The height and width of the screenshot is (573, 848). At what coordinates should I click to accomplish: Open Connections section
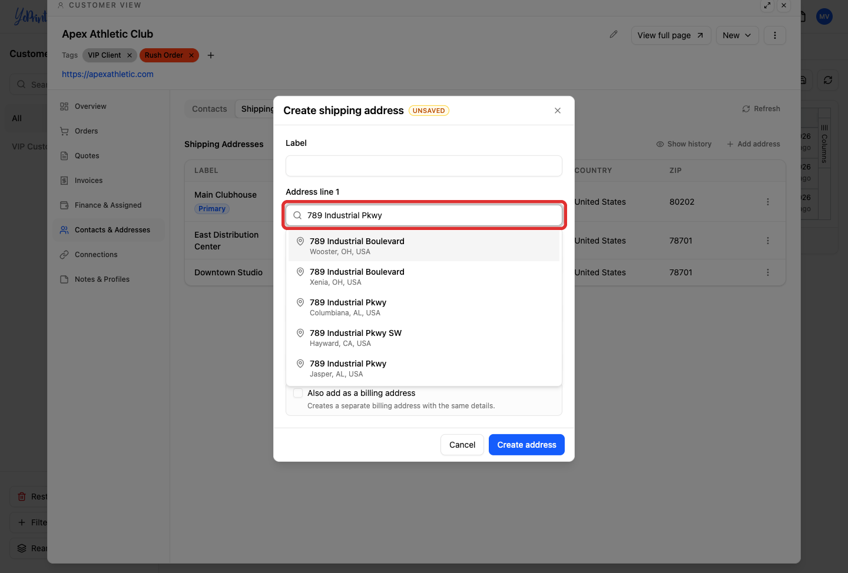tap(108, 255)
